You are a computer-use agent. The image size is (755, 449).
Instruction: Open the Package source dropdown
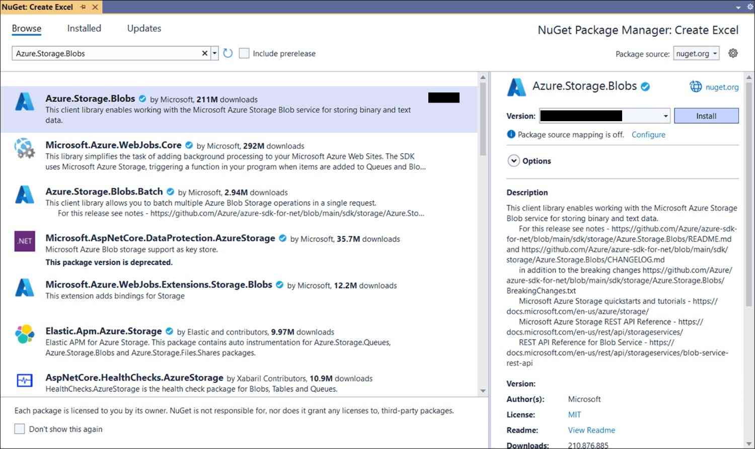coord(697,53)
